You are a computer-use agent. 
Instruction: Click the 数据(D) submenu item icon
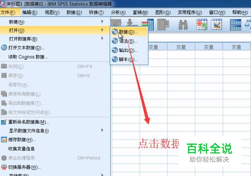click(x=115, y=32)
